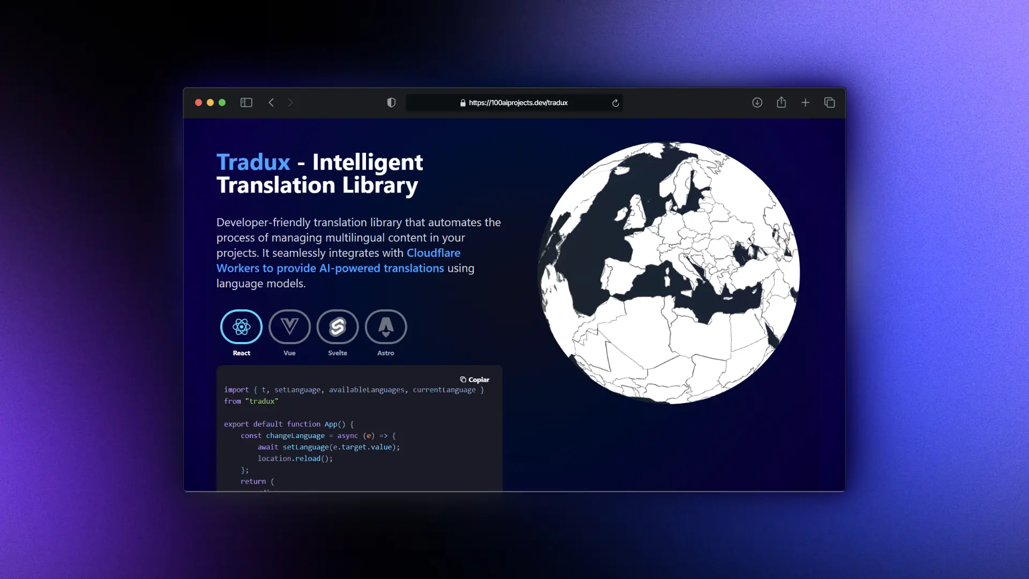Screen dimensions: 1029x579
Task: Open a new browser tab
Action: pos(806,102)
